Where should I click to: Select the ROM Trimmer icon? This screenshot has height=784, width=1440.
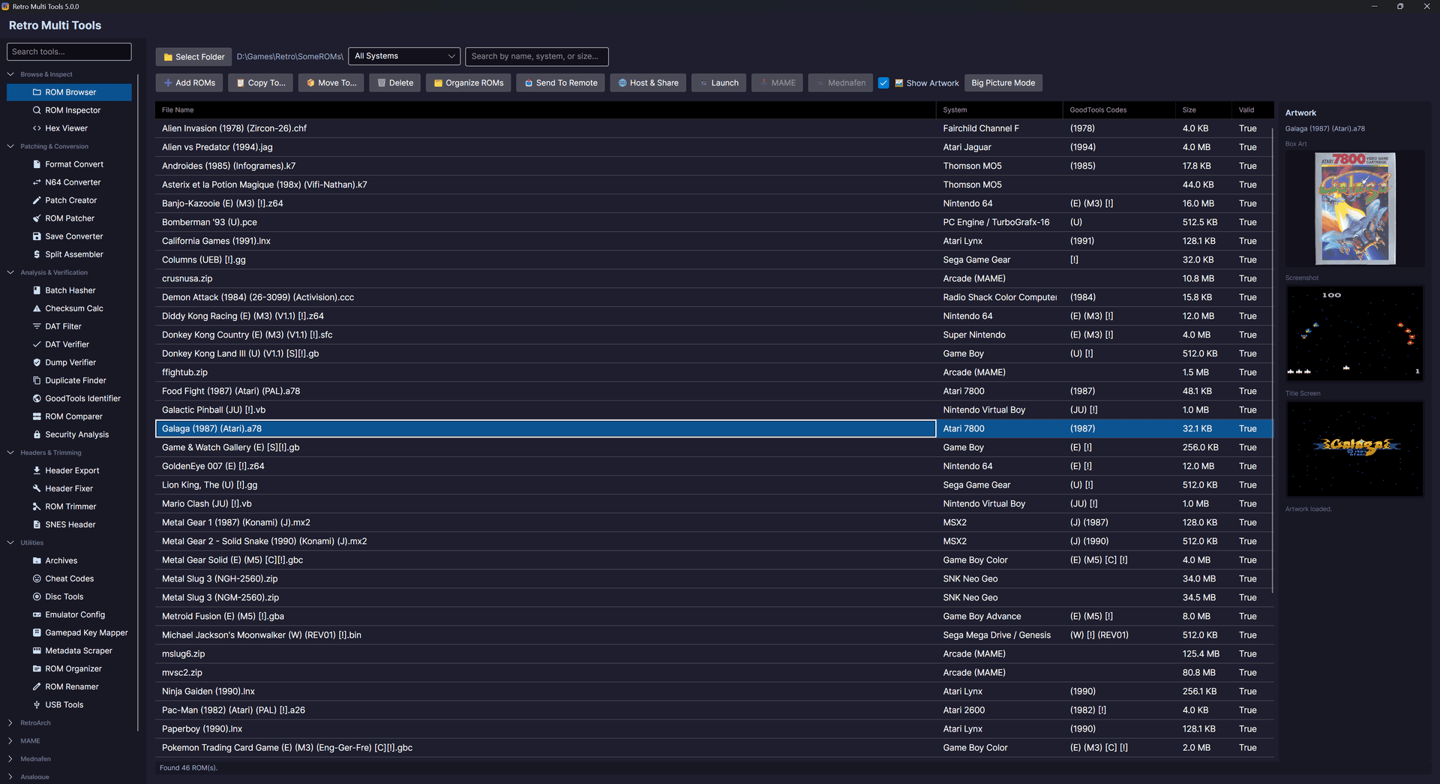coord(37,506)
